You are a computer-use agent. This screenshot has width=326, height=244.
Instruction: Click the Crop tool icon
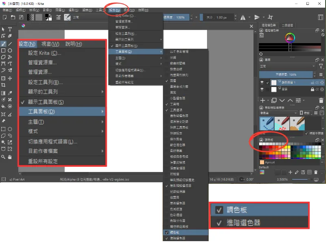point(3,85)
